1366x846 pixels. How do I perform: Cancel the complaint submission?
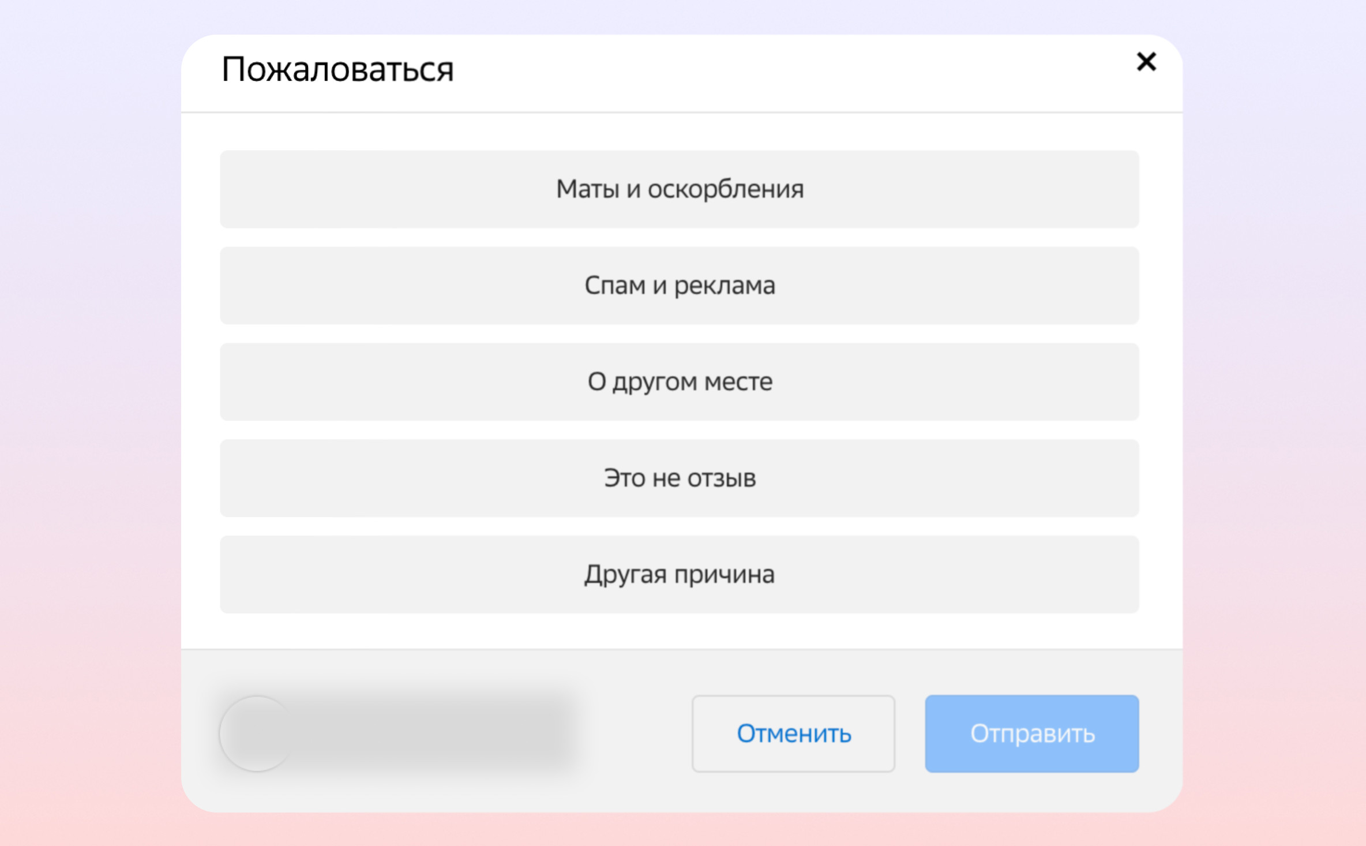tap(793, 733)
